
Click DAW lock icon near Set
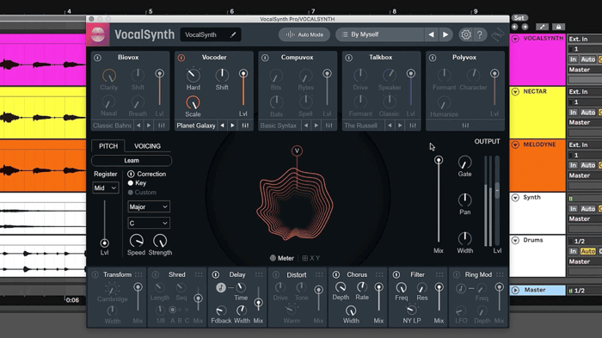[559, 27]
